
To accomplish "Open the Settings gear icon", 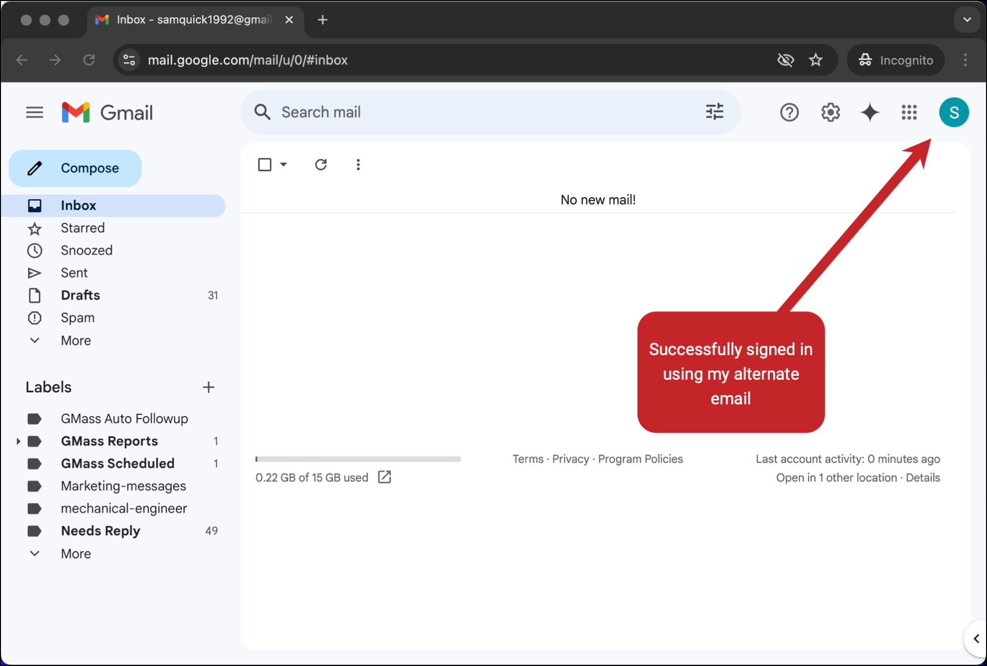I will pos(830,112).
